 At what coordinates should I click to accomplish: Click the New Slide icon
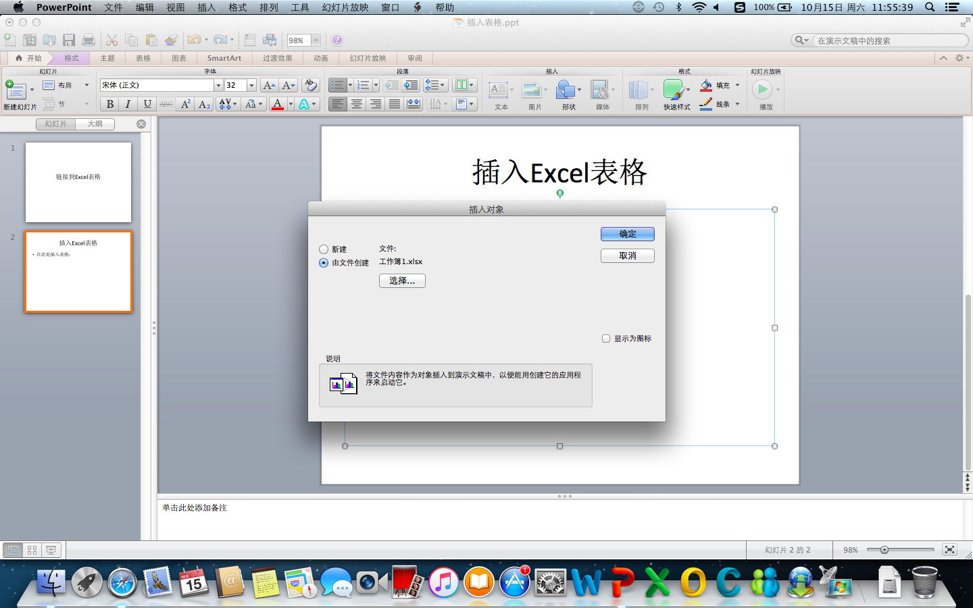[x=16, y=90]
